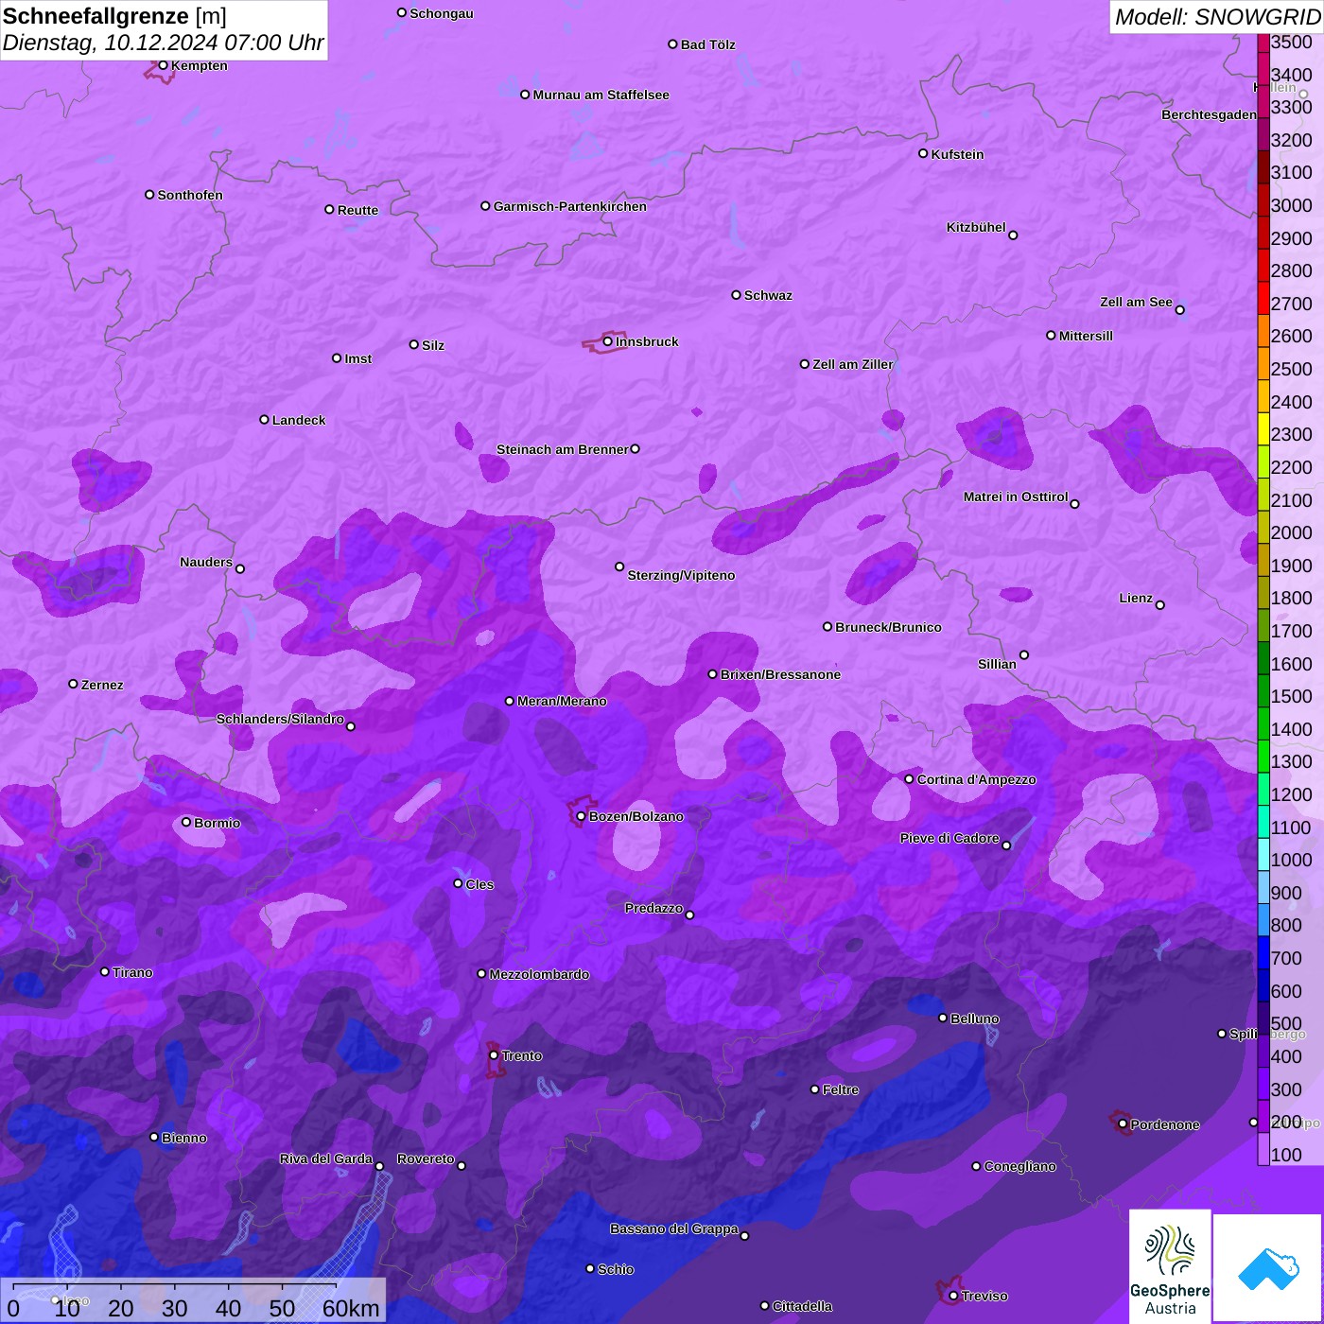Select the Bassano del Grappa label
Screen dimensions: 1324x1324
pyautogui.click(x=674, y=1228)
